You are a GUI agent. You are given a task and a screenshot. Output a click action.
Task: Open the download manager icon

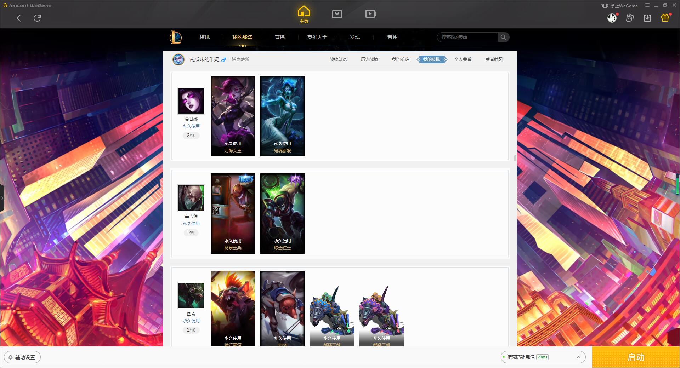click(x=647, y=18)
